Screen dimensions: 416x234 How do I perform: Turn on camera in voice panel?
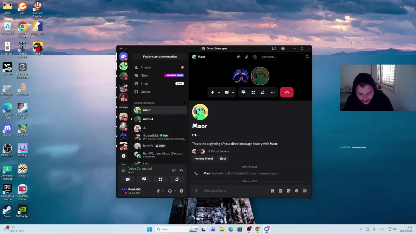127,179
